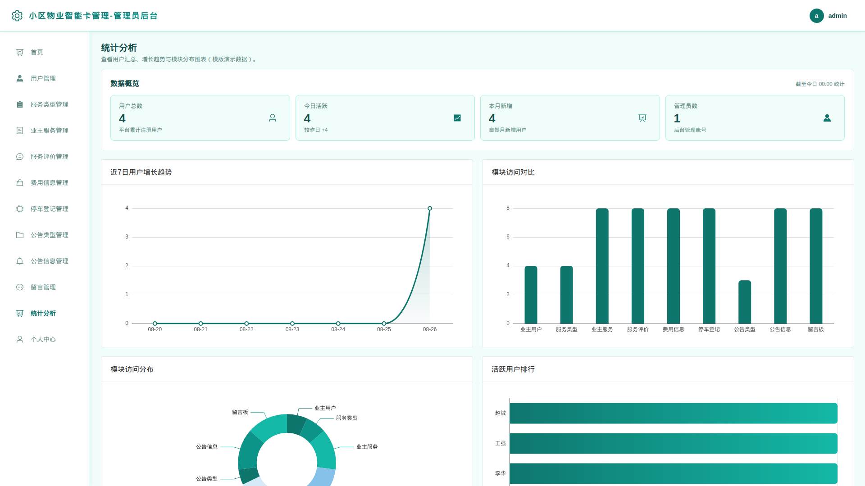Click 王强 bar in 活跃用户排行
865x486 pixels.
pyautogui.click(x=674, y=443)
